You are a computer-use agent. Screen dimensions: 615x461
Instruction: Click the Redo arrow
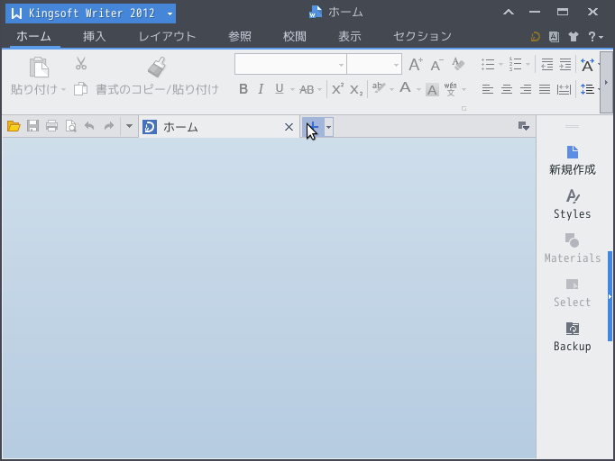click(x=108, y=126)
